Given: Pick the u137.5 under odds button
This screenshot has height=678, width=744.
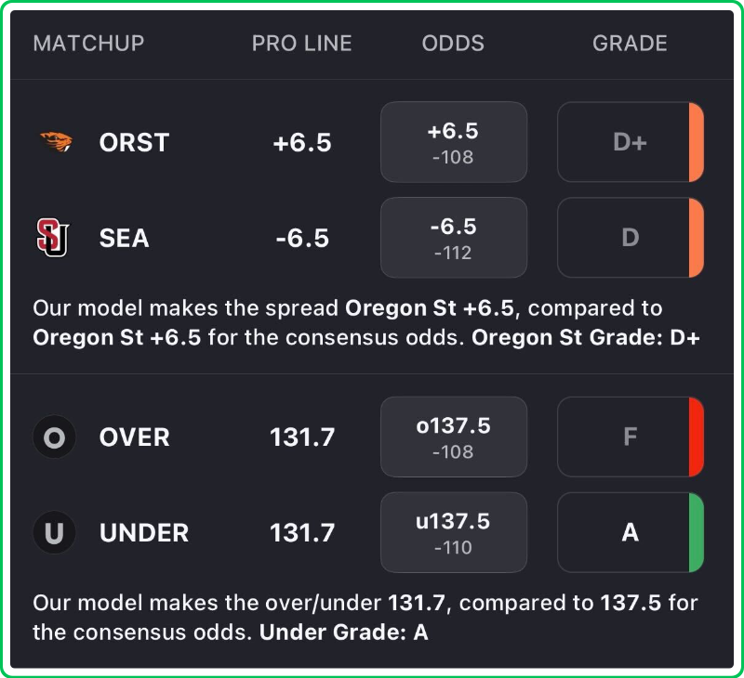Looking at the screenshot, I should tap(453, 533).
